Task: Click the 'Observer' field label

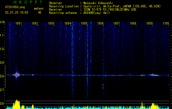Action: pyautogui.click(x=56, y=3)
